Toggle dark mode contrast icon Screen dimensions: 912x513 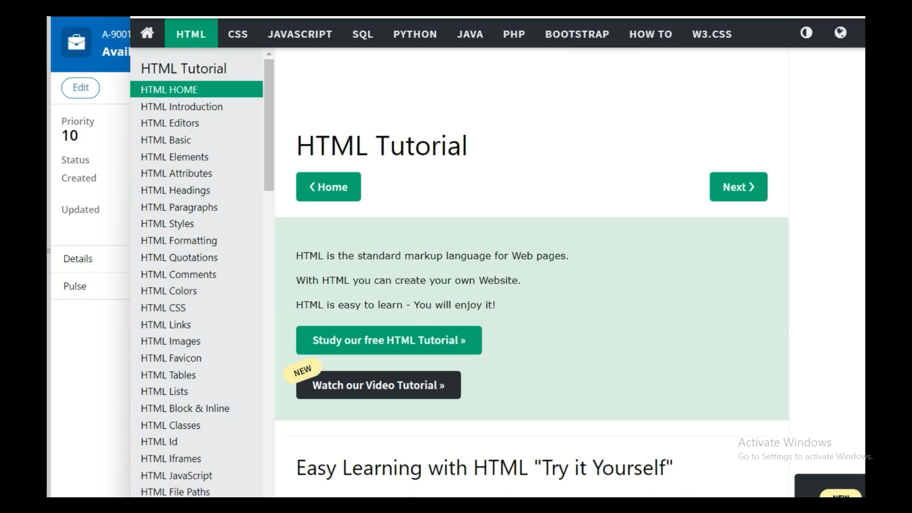tap(806, 33)
